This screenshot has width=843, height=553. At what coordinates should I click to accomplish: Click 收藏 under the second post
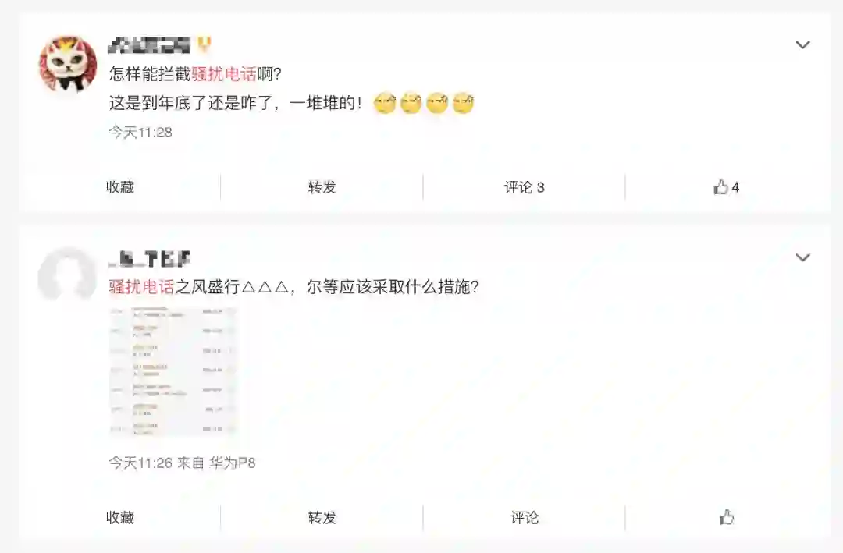click(x=120, y=518)
